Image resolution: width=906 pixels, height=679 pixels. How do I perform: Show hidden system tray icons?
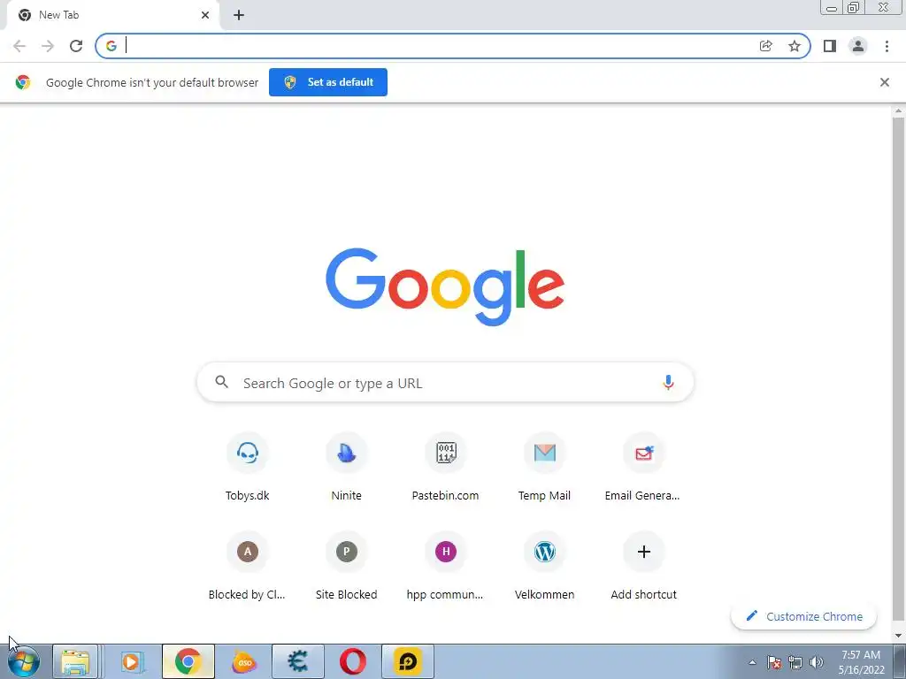pyautogui.click(x=752, y=662)
